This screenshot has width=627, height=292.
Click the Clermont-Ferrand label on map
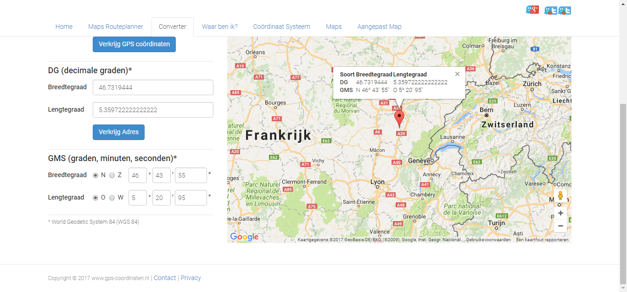[x=304, y=182]
